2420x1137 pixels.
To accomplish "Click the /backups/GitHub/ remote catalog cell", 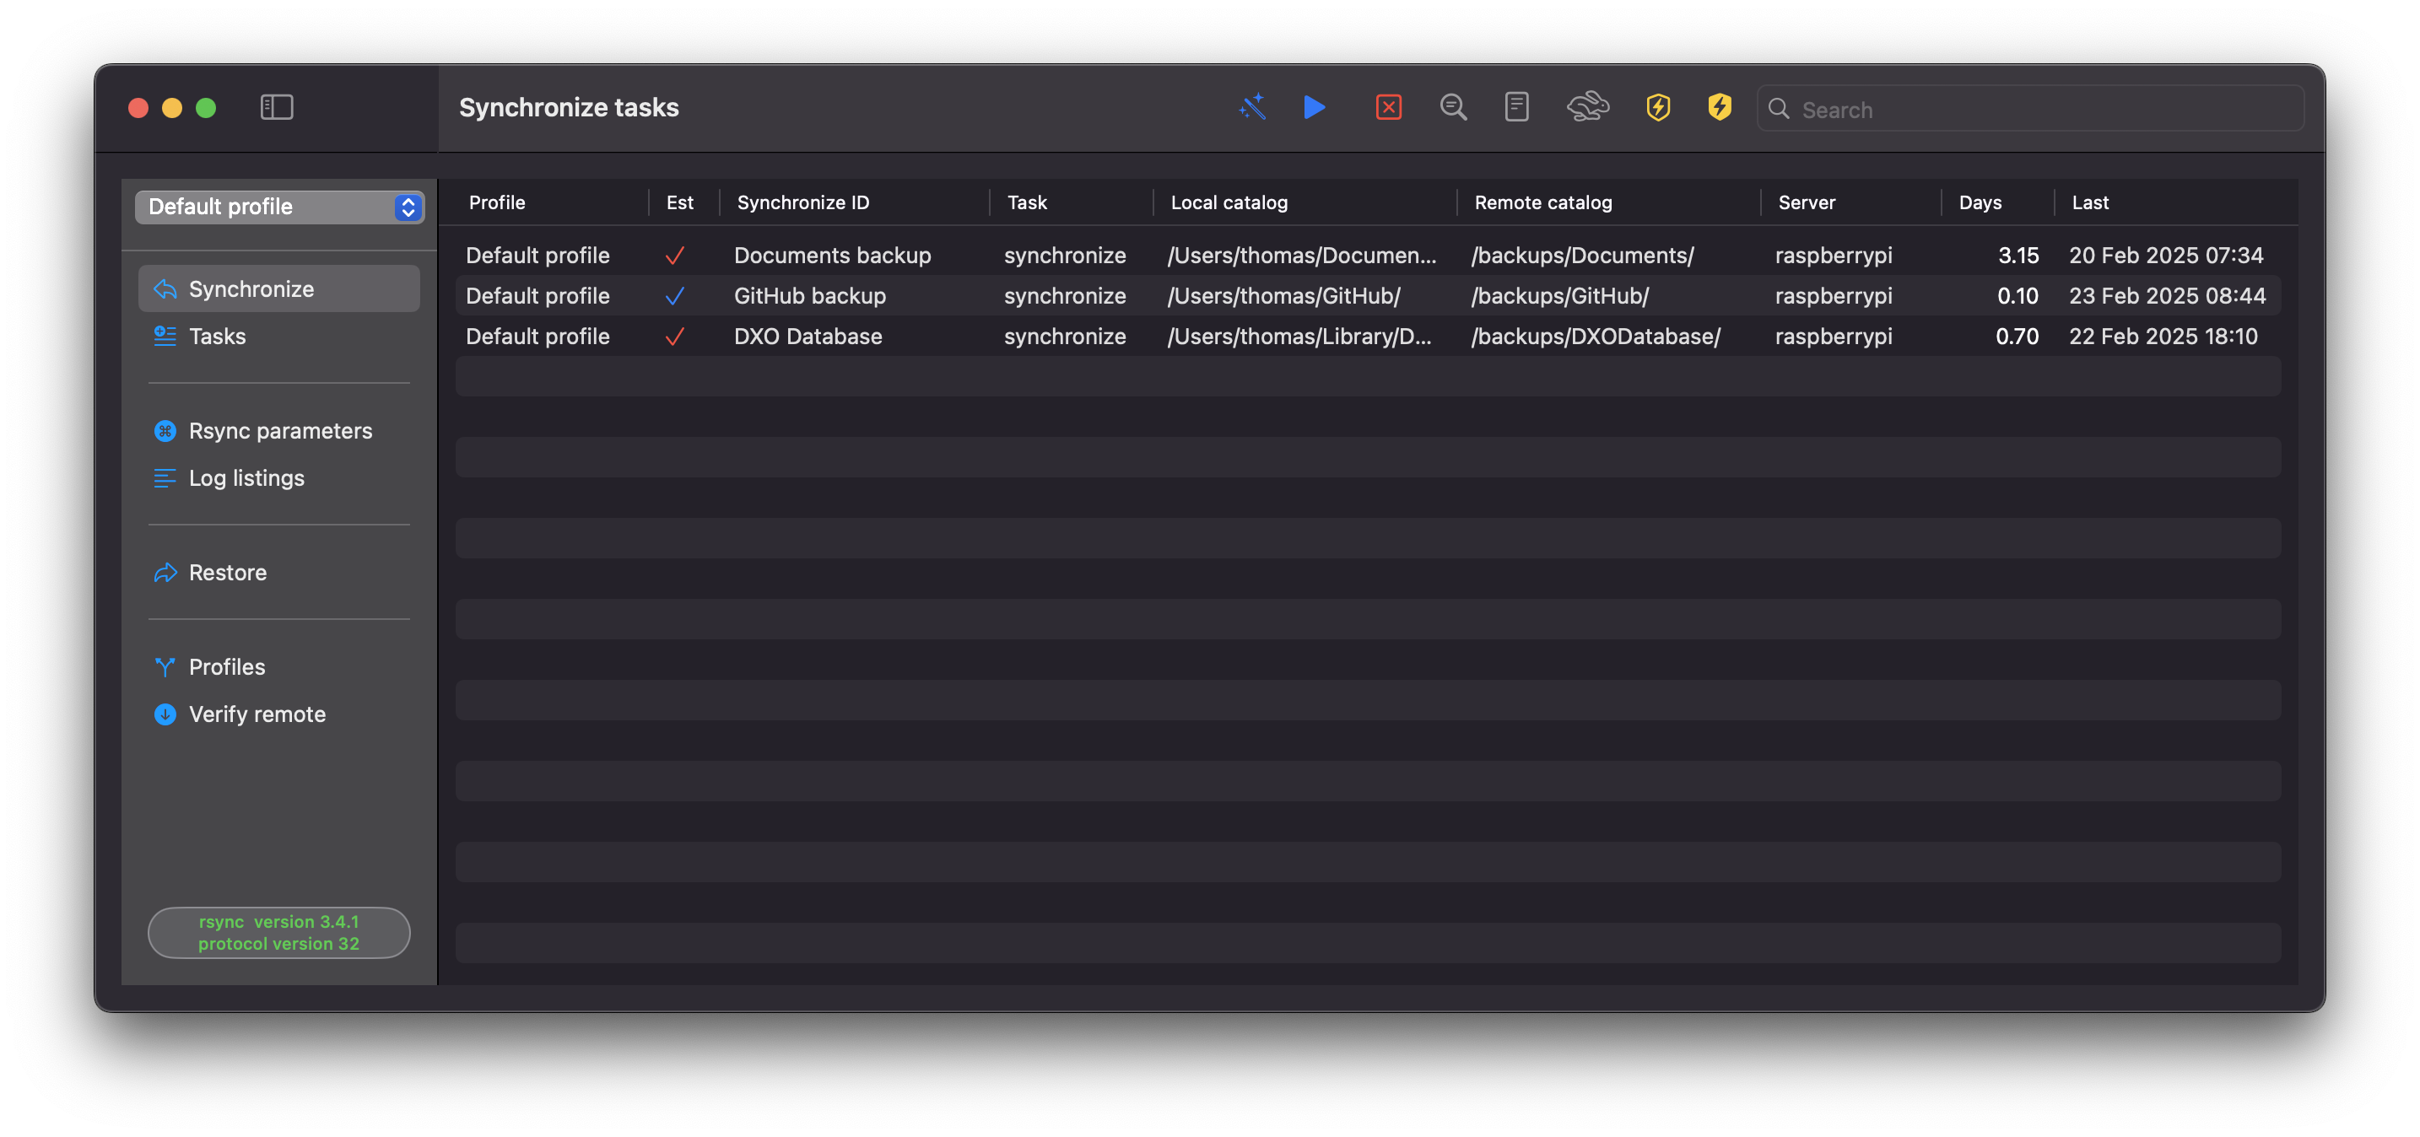I will 1559,296.
